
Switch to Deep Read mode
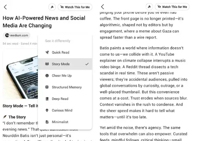(65, 99)
